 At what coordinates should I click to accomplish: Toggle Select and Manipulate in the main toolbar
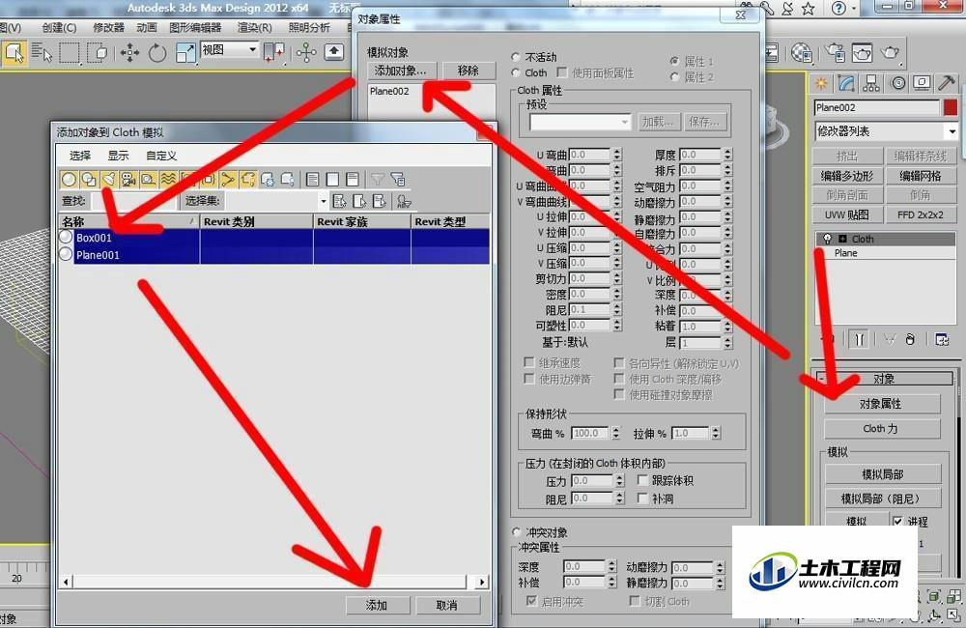point(305,53)
